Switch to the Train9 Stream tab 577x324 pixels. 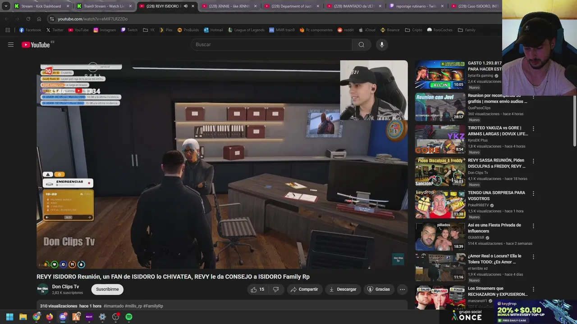[x=104, y=6]
